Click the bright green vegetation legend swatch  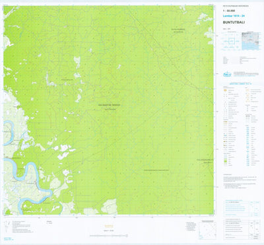pyautogui.click(x=225, y=161)
